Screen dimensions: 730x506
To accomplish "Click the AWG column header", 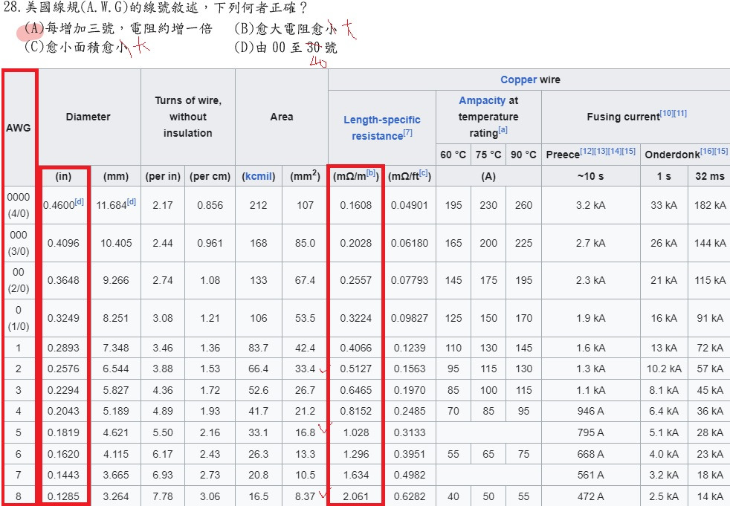I will pyautogui.click(x=19, y=127).
